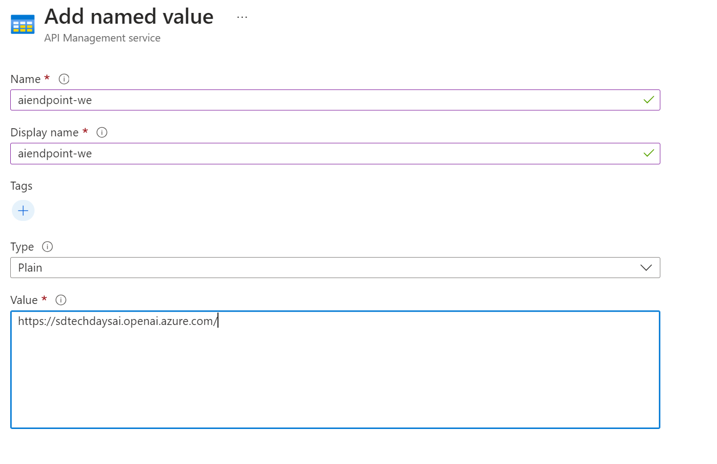Image resolution: width=717 pixels, height=464 pixels.
Task: Click the API Management service subtitle
Action: [x=103, y=38]
